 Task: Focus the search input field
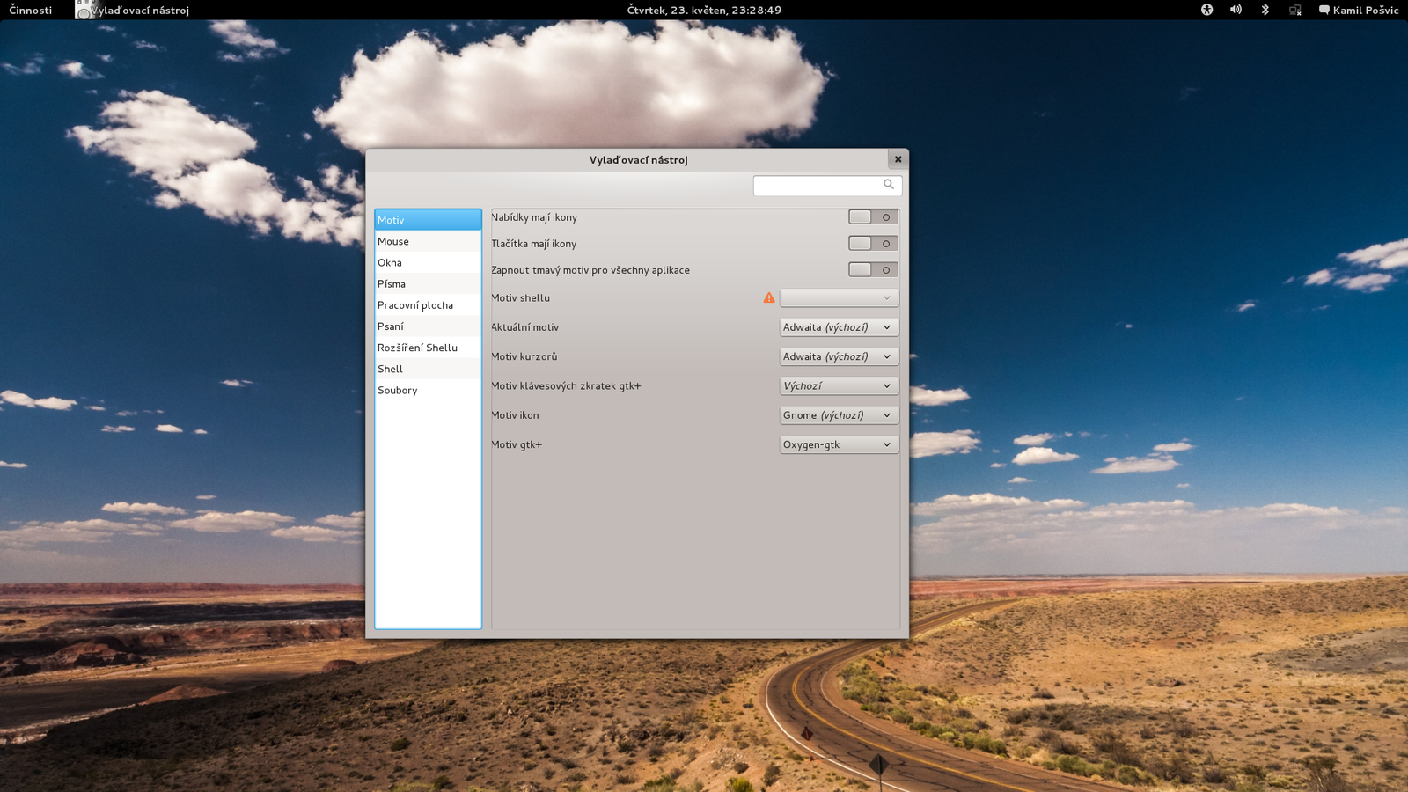[x=827, y=186]
